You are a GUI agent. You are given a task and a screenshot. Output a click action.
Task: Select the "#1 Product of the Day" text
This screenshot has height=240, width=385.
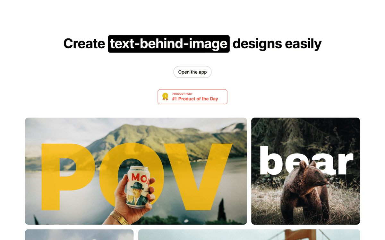point(195,99)
